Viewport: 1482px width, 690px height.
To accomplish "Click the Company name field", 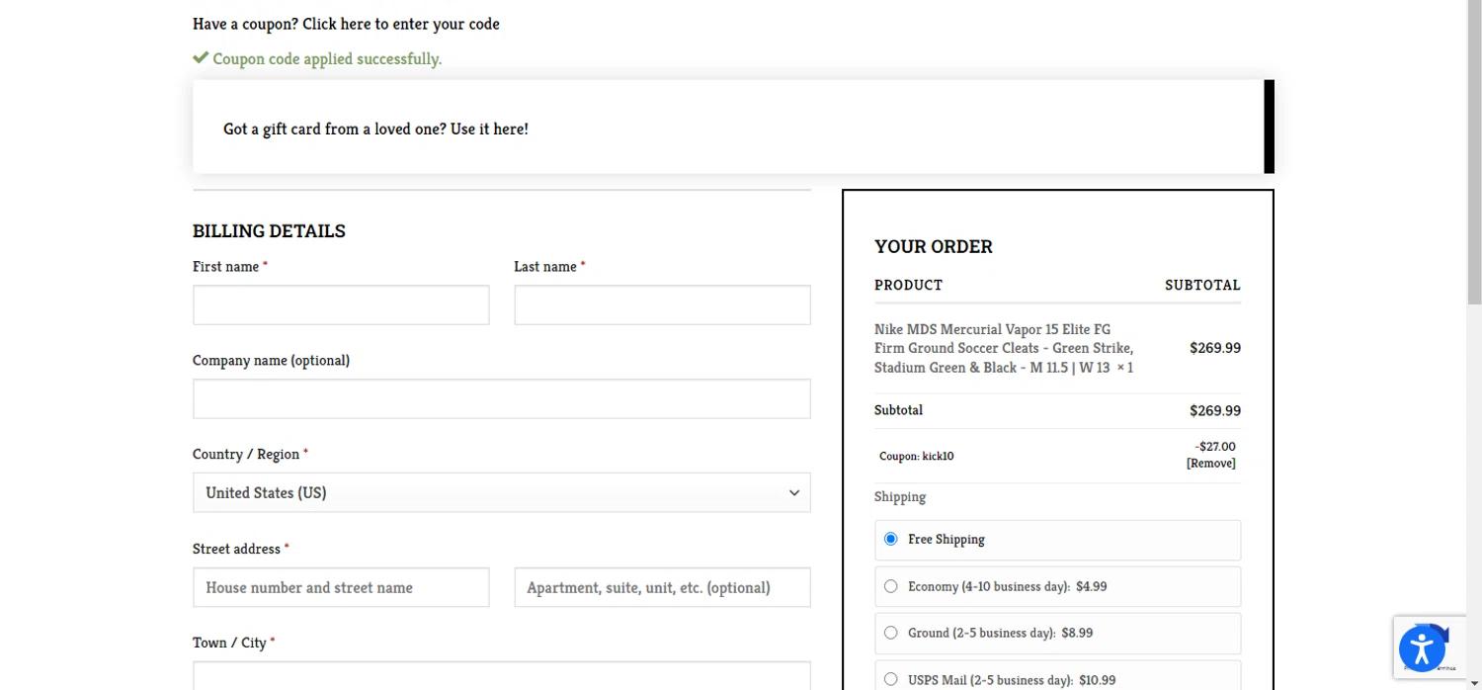I will click(x=501, y=399).
